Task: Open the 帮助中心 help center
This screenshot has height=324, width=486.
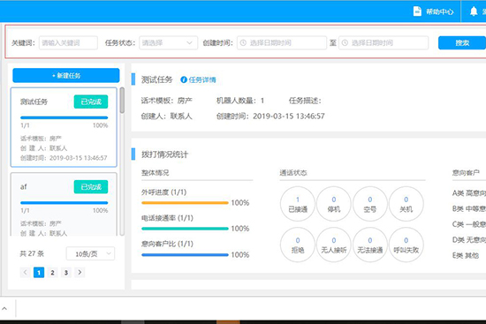Action: tap(433, 11)
